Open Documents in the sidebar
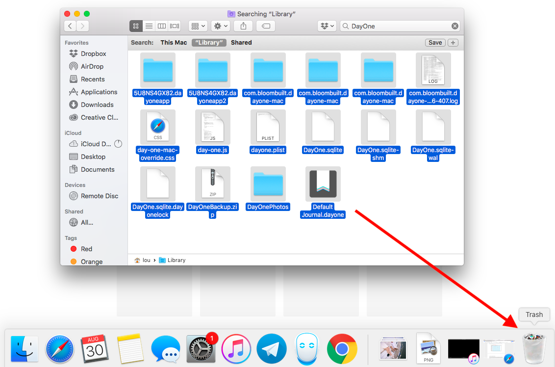555x367 pixels. click(x=92, y=170)
